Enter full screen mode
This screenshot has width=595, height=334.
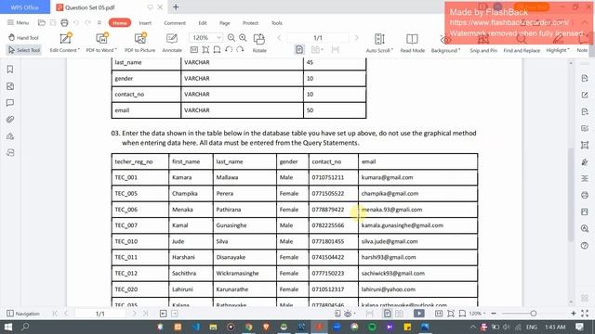[585, 314]
